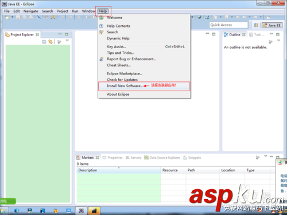The height and width of the screenshot is (215, 287).
Task: Close the Project Explorer tab
Action: coord(37,34)
